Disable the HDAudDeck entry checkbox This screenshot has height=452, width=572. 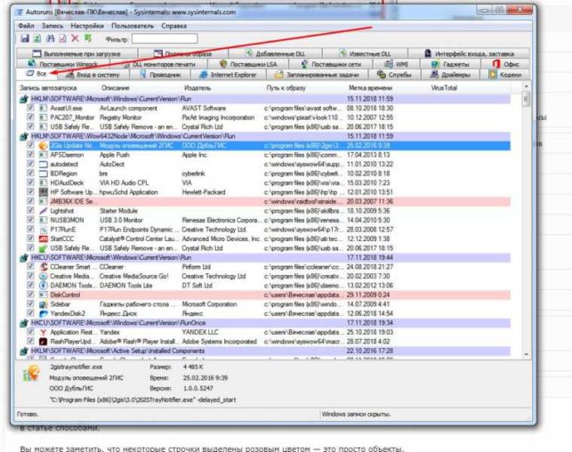click(x=30, y=182)
